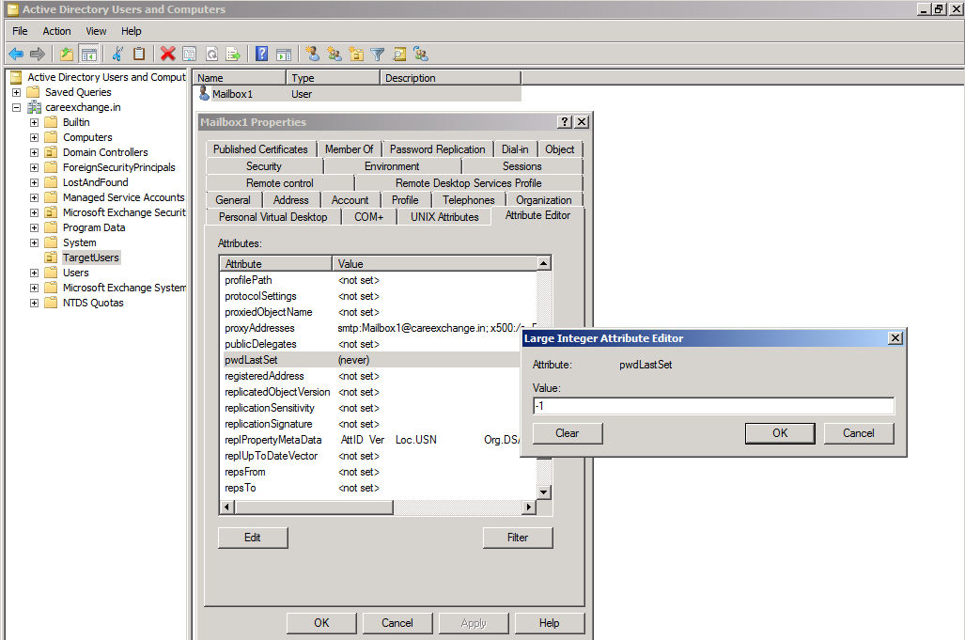
Task: Open the Help menu
Action: [x=132, y=31]
